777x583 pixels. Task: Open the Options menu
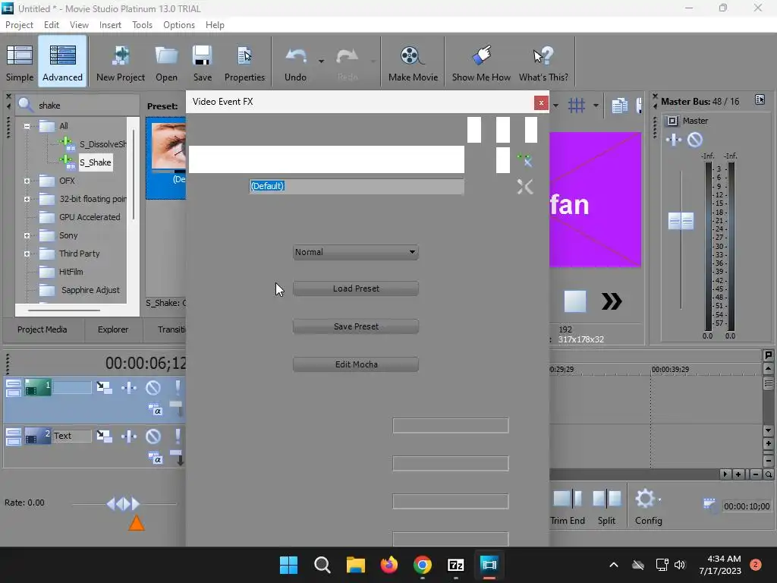(x=179, y=25)
